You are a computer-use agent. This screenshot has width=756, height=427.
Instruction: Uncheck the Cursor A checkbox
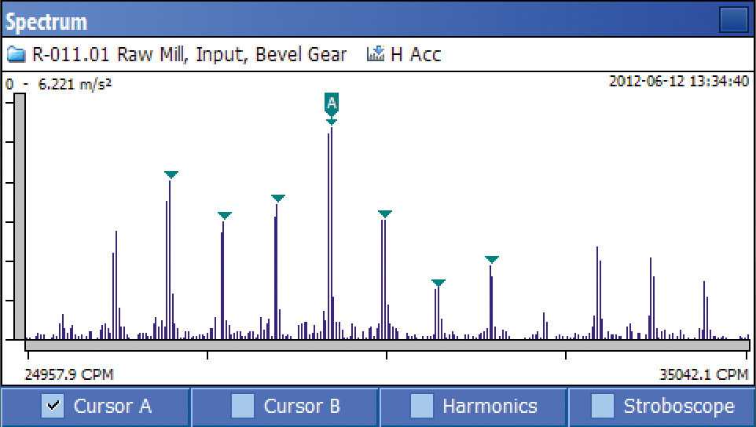pyautogui.click(x=53, y=405)
